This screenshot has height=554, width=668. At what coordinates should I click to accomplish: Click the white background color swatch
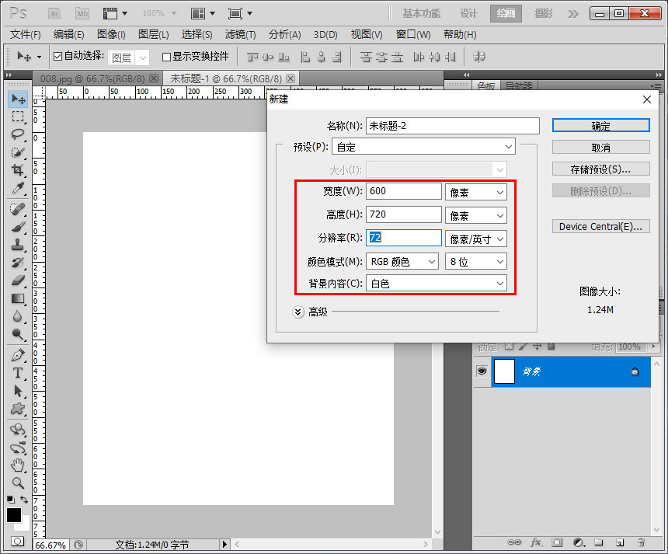24,525
